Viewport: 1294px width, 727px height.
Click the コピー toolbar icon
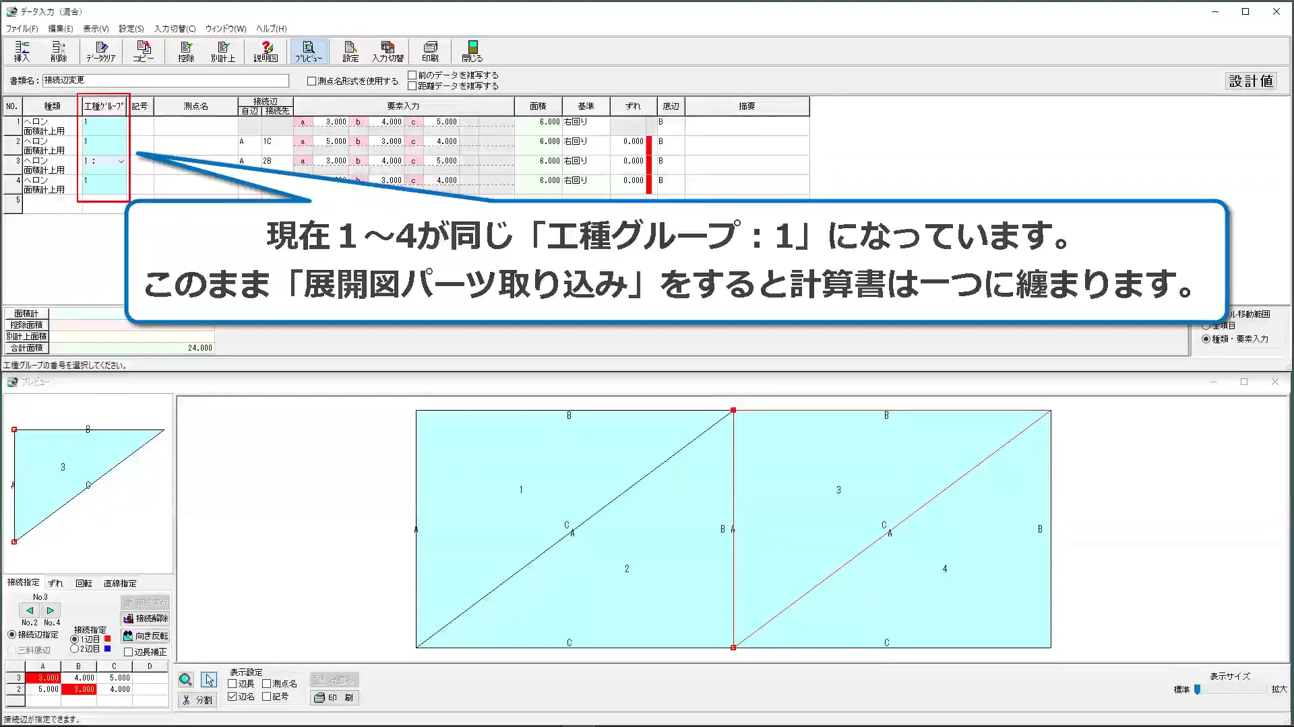(x=144, y=51)
